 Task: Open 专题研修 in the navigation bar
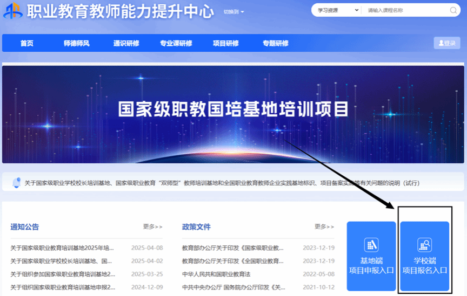pyautogui.click(x=275, y=44)
